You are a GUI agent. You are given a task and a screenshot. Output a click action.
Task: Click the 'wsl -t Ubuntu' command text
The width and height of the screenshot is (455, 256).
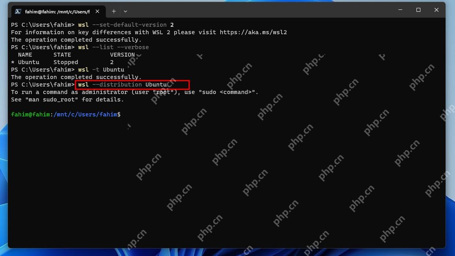[x=101, y=70]
